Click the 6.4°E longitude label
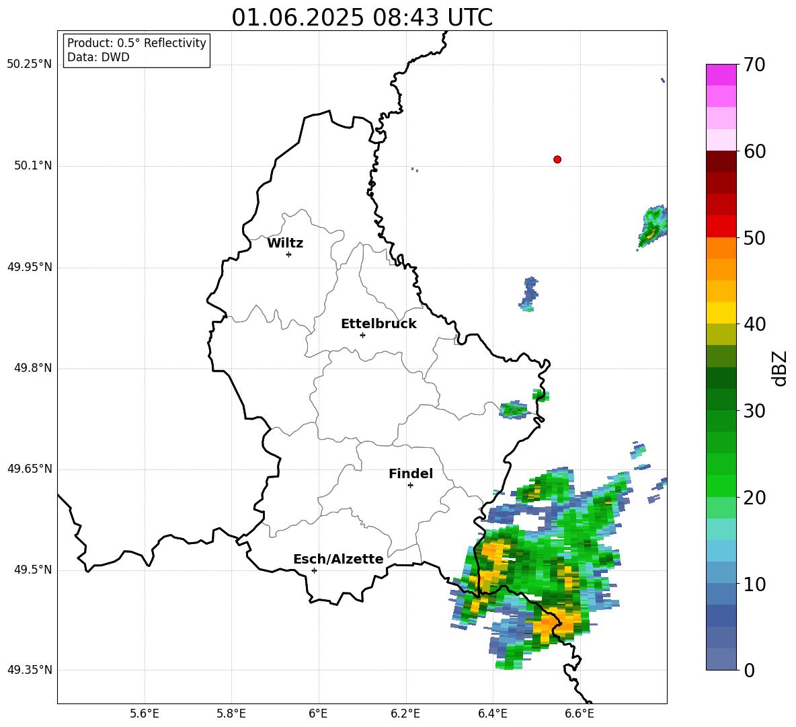Viewport: 796px width, 727px height. (492, 714)
